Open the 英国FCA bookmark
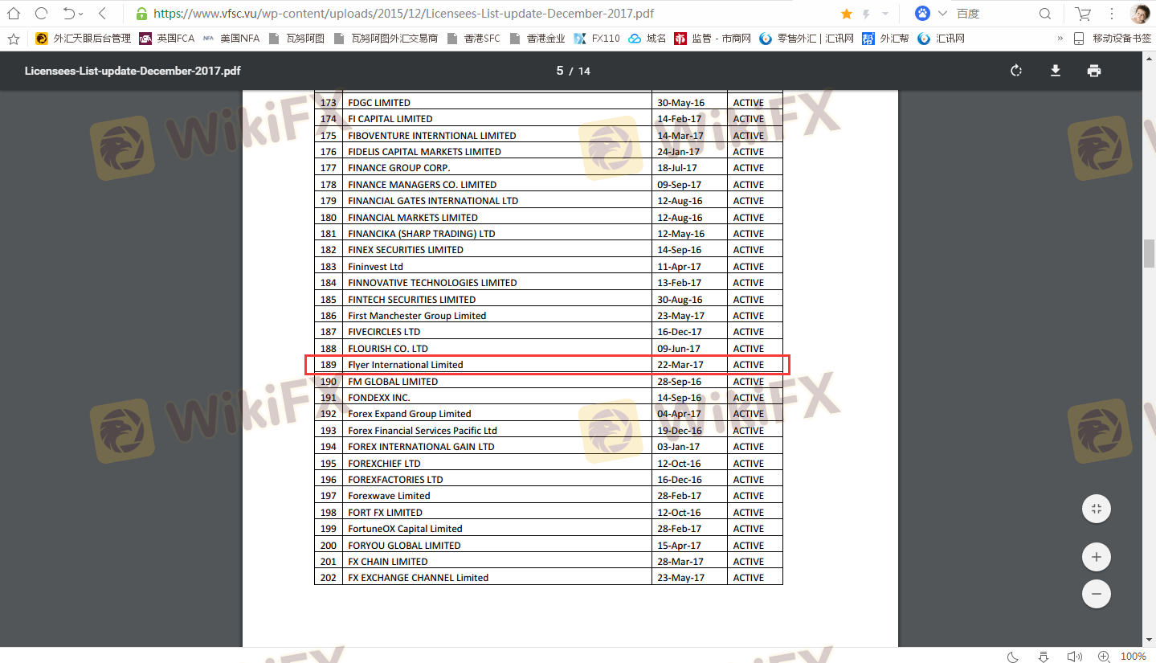This screenshot has width=1156, height=663. (167, 38)
